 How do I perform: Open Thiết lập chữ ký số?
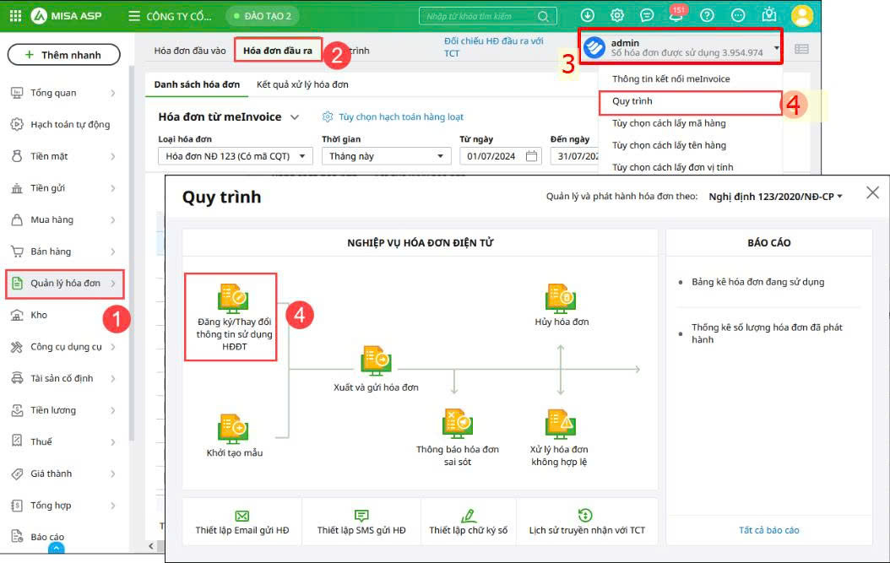(468, 522)
